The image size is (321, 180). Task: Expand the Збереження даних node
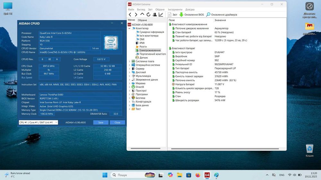coord(129,80)
